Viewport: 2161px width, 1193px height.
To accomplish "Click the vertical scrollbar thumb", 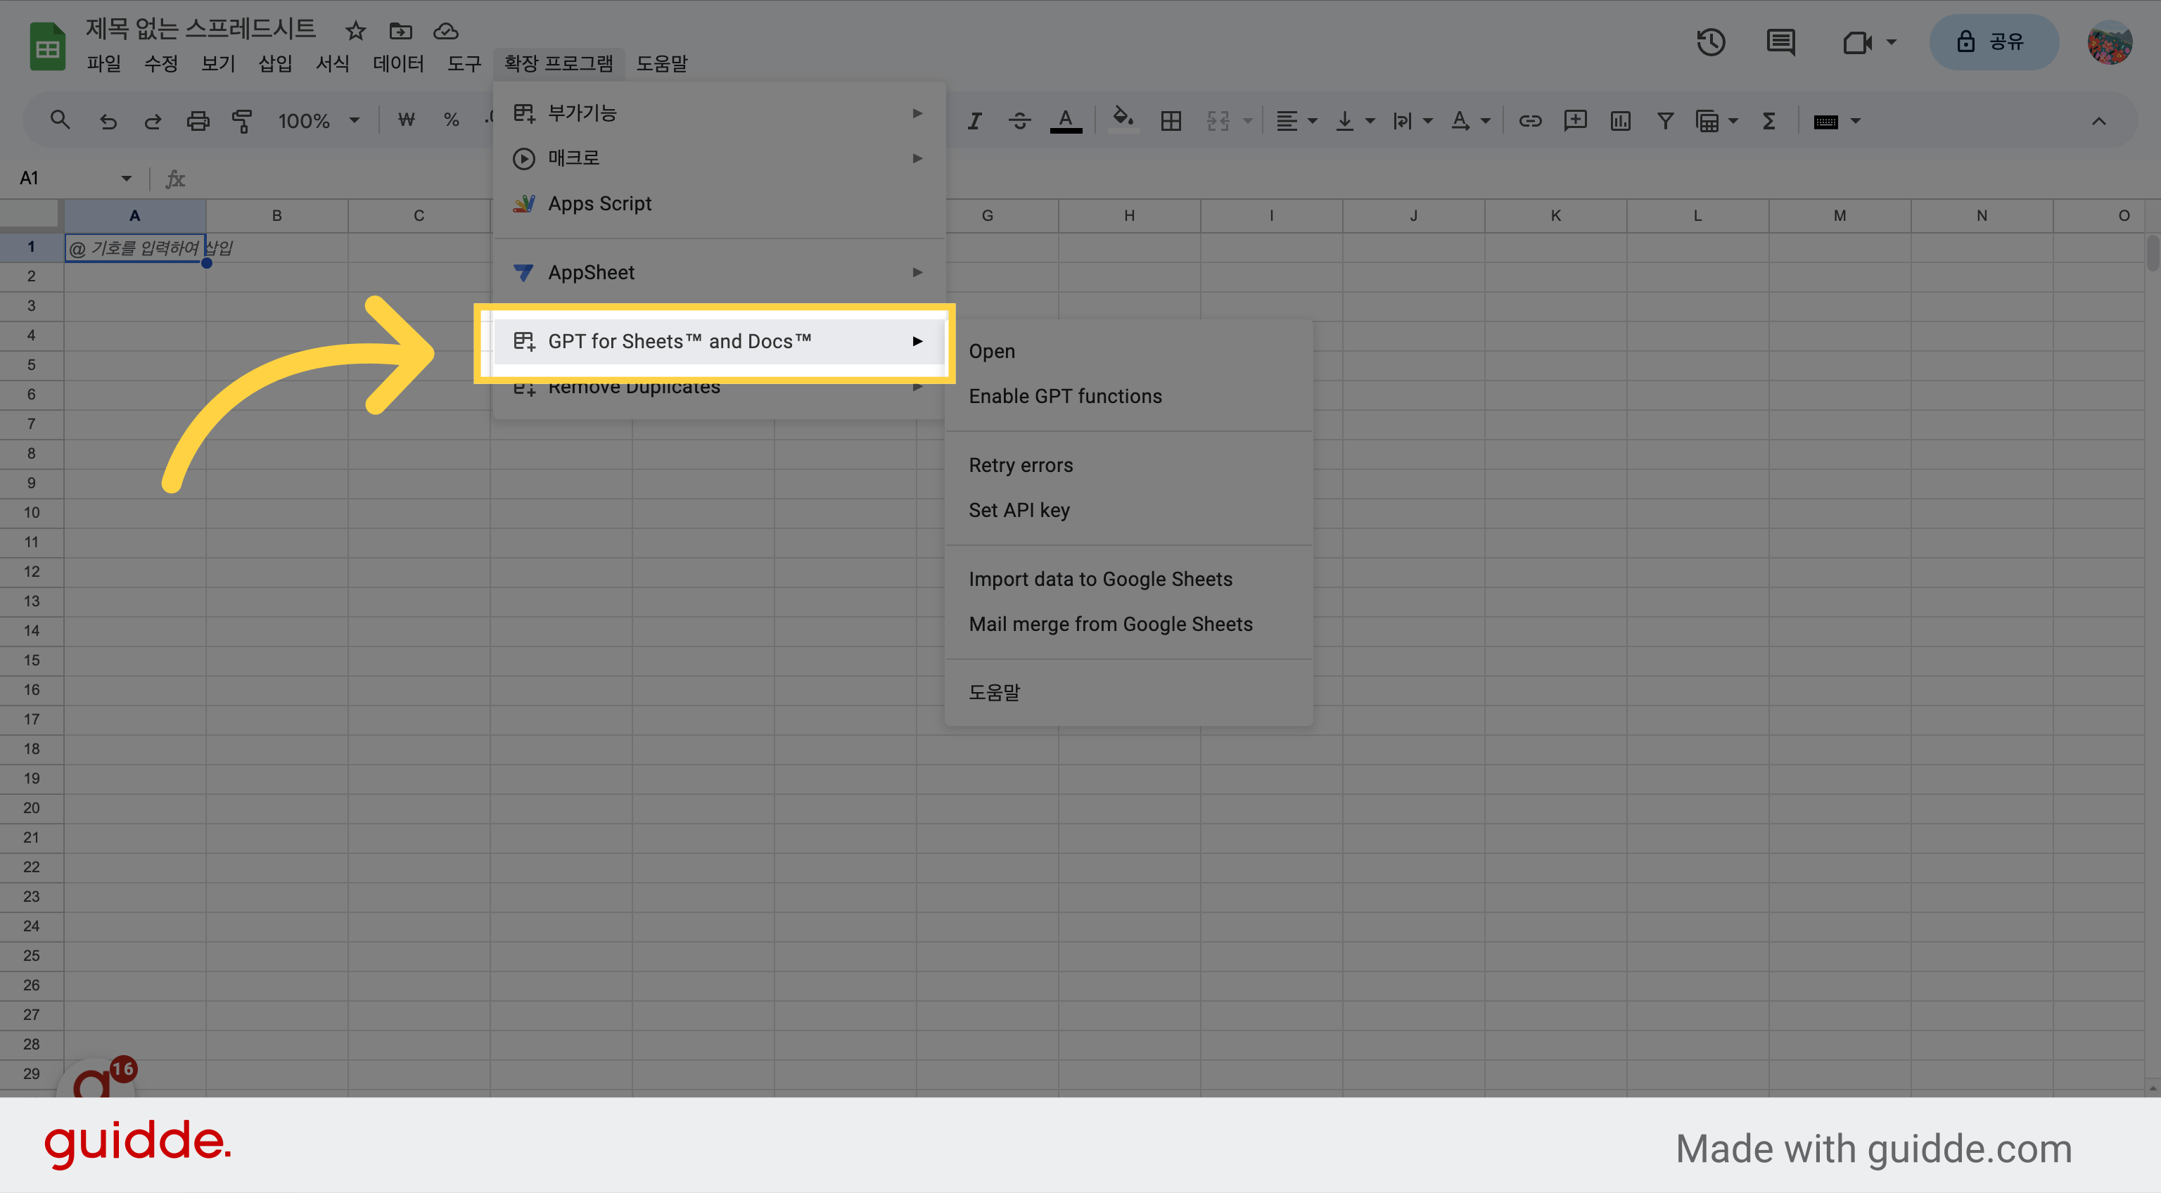I will (x=2152, y=253).
